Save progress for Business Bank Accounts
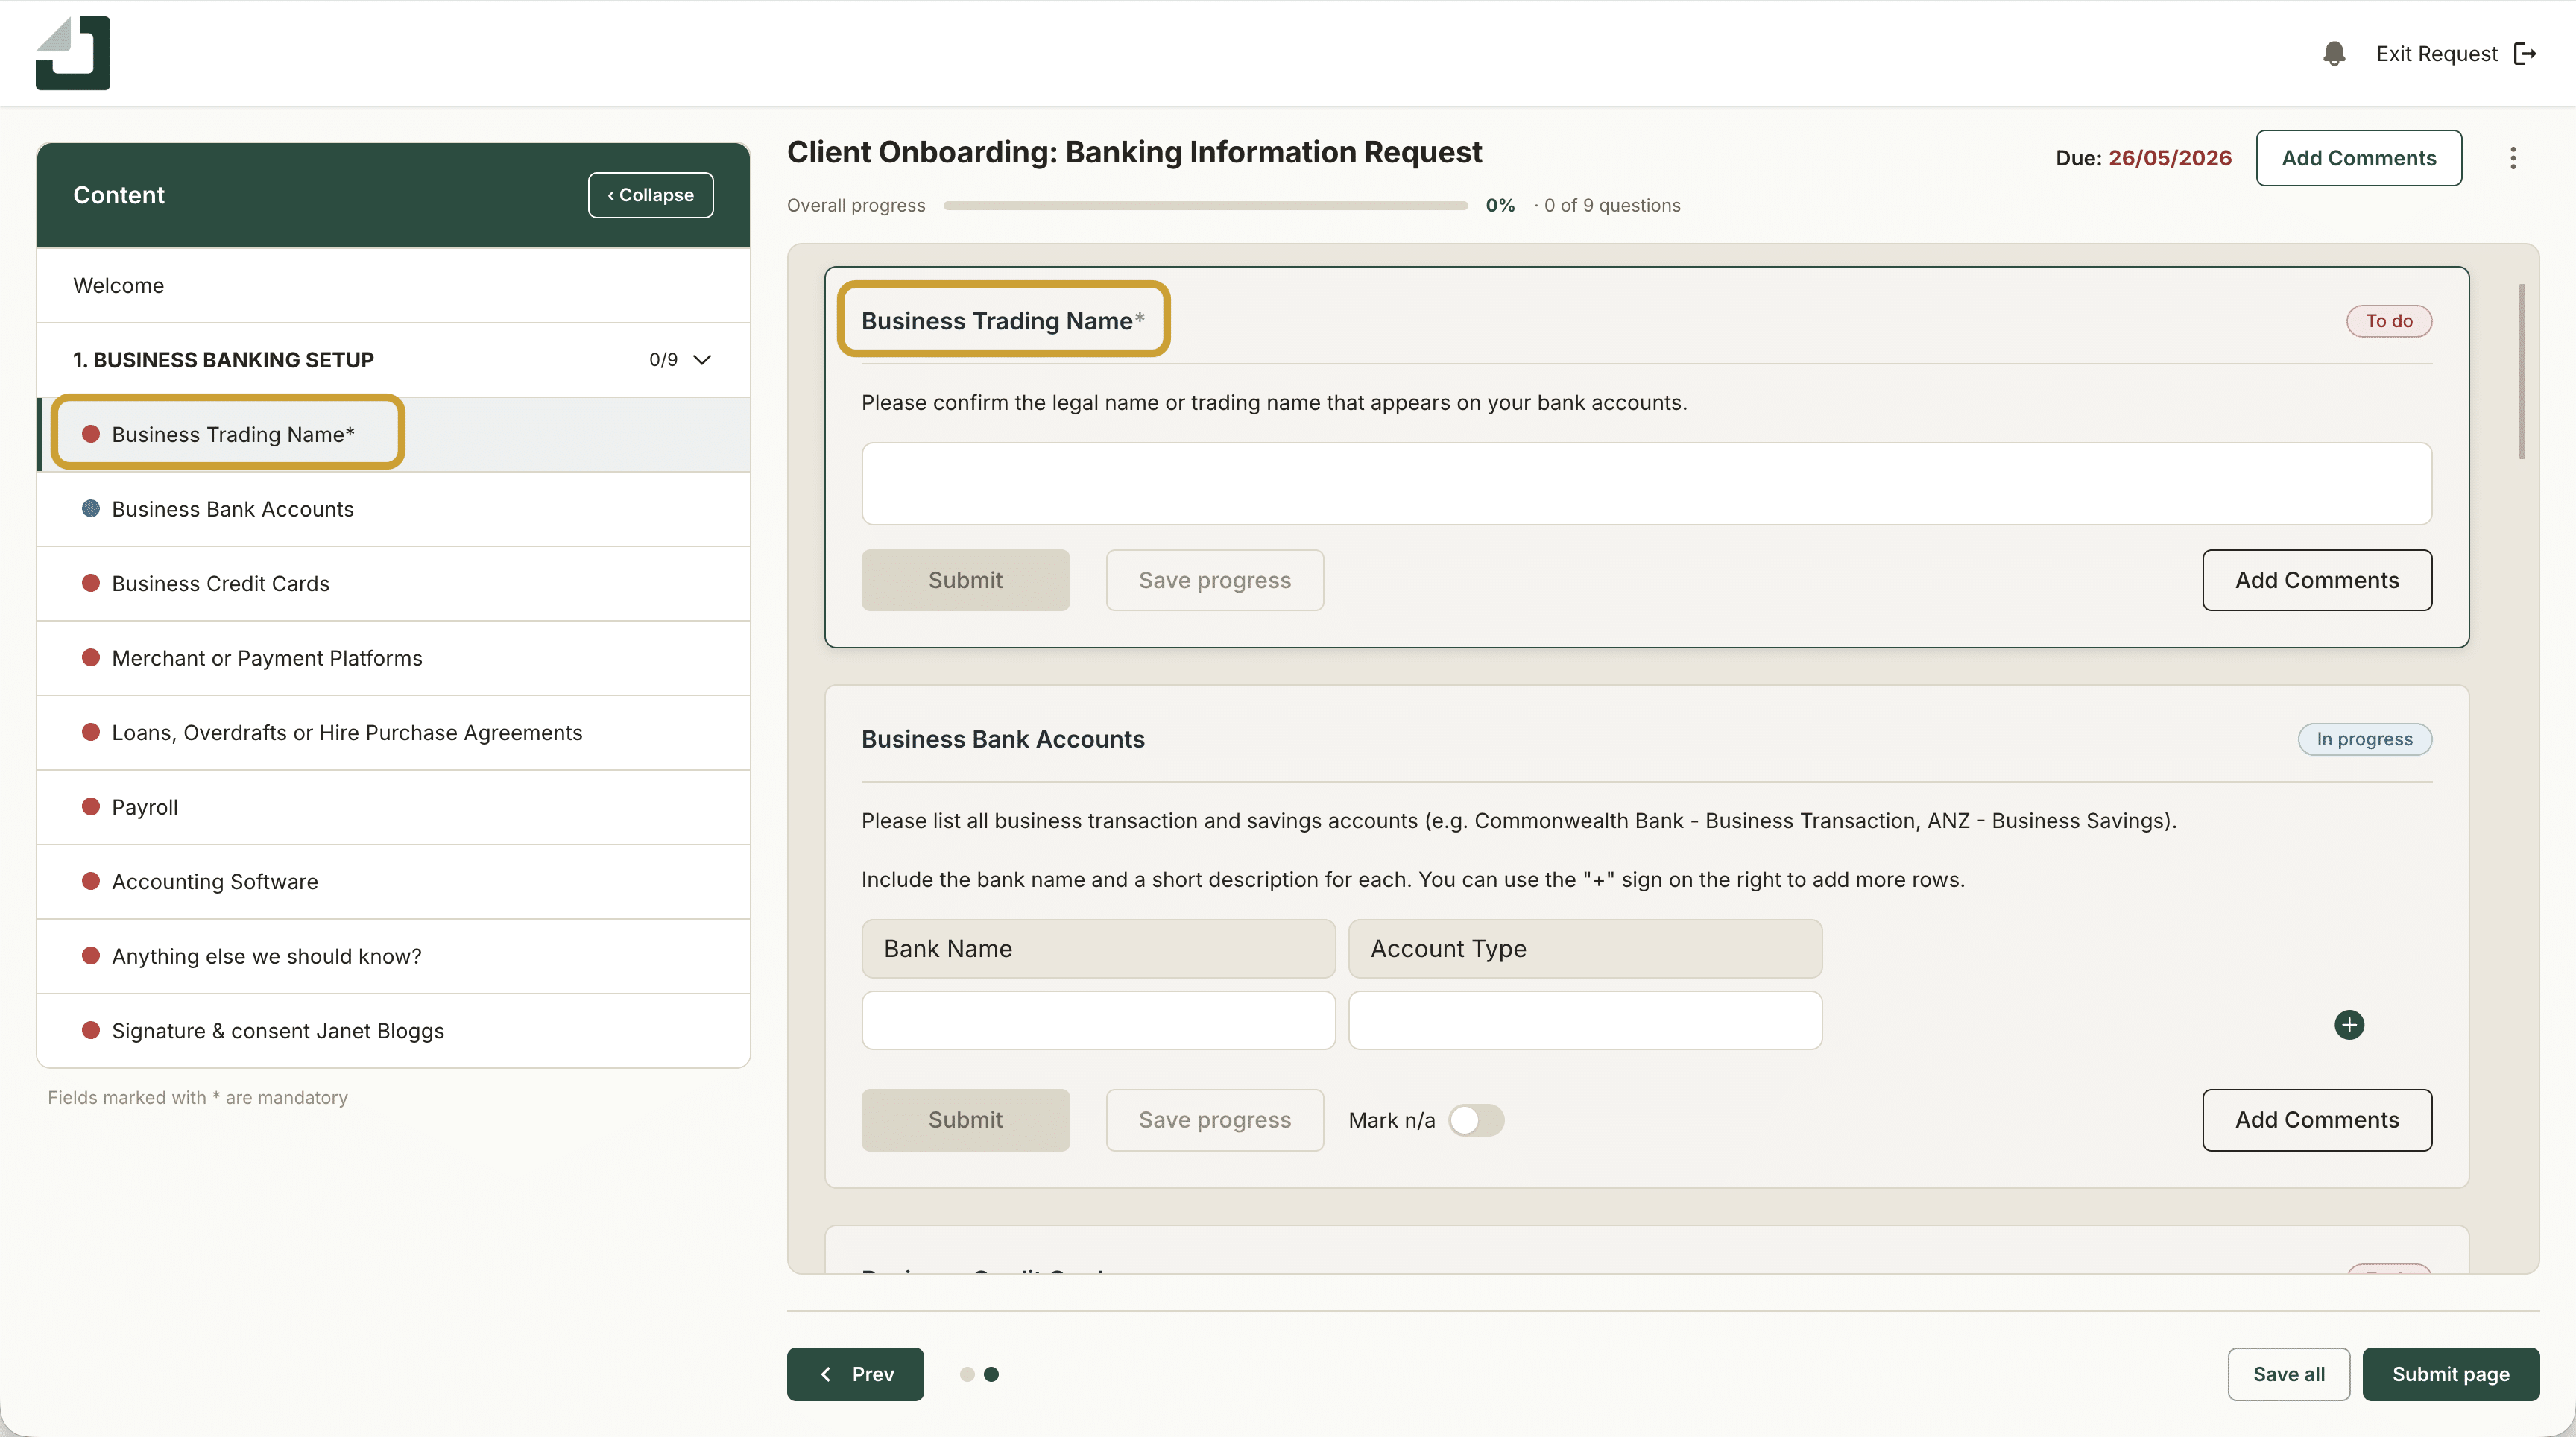Image resolution: width=2576 pixels, height=1437 pixels. [1214, 1120]
